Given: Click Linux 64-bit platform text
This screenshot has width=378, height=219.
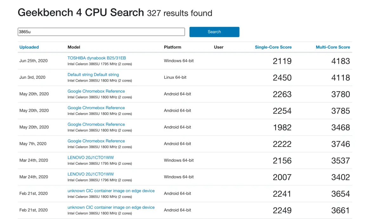Looking at the screenshot, I should [x=175, y=77].
